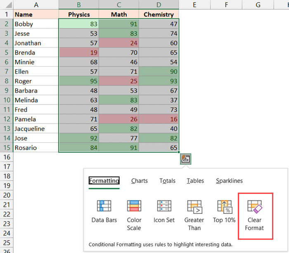Click the Math header cell
This screenshot has width=289, height=253.
[119, 14]
